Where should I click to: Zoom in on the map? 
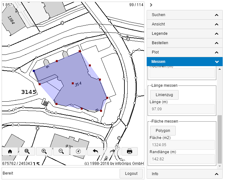click(44, 151)
